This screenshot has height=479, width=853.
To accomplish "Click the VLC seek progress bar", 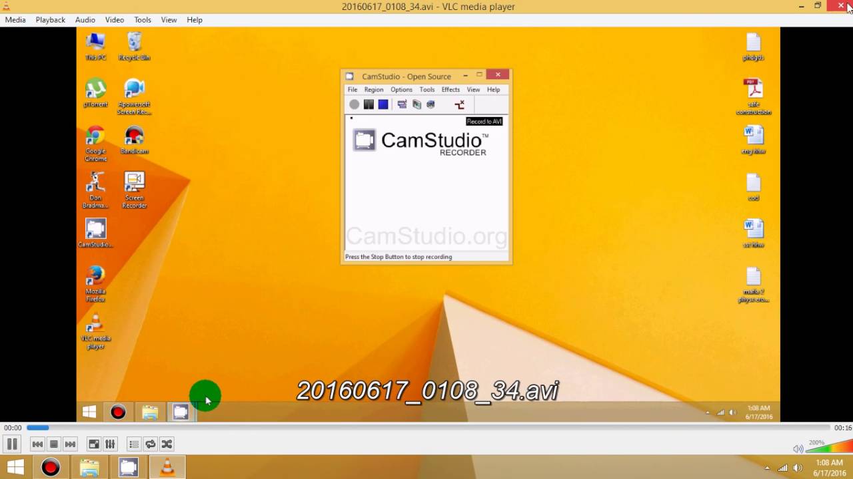I will (x=428, y=428).
